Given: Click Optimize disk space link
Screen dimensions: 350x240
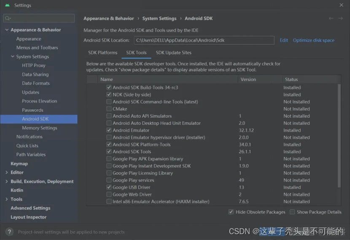Looking at the screenshot, I should [x=313, y=40].
